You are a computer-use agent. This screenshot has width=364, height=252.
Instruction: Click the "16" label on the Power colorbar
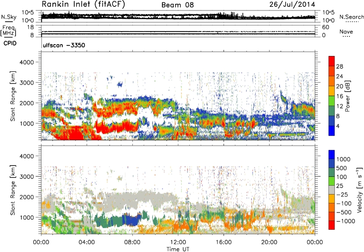tap(339, 96)
